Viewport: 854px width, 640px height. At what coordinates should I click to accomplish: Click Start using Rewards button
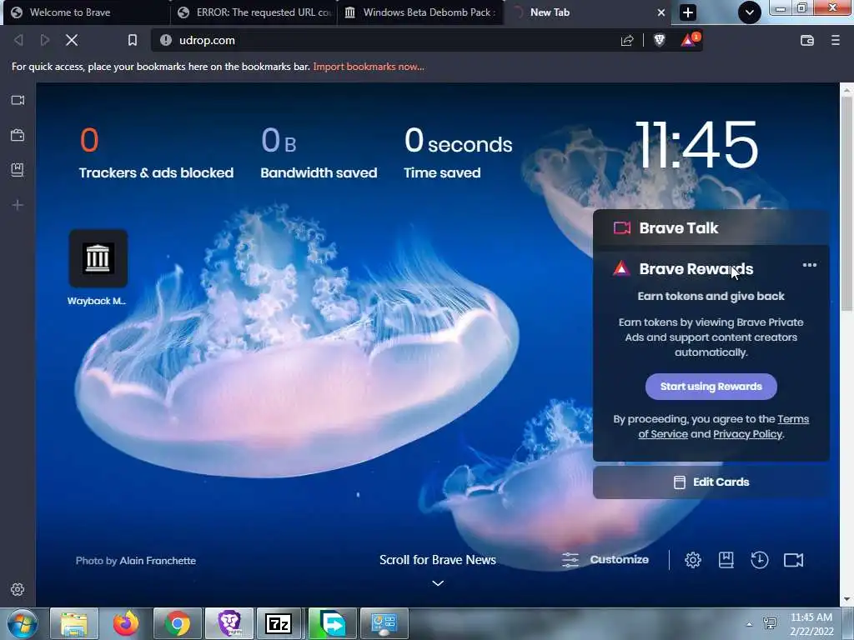(x=711, y=387)
